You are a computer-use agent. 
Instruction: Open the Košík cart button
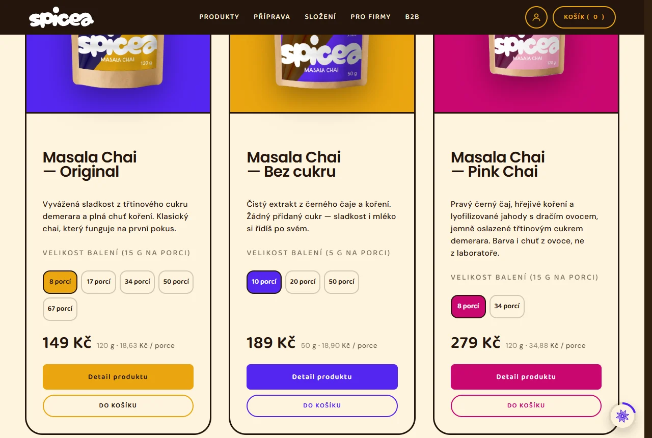[x=584, y=17]
